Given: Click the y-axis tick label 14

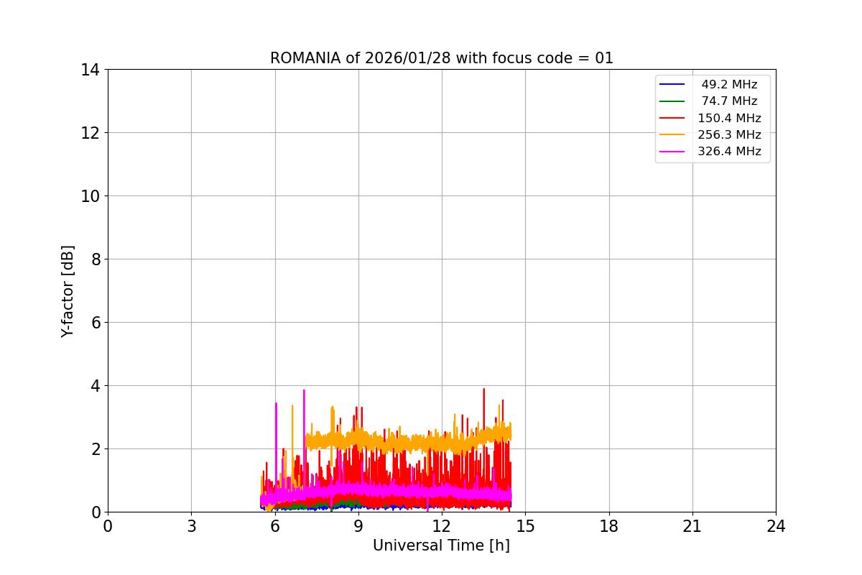Looking at the screenshot, I should pyautogui.click(x=91, y=70).
